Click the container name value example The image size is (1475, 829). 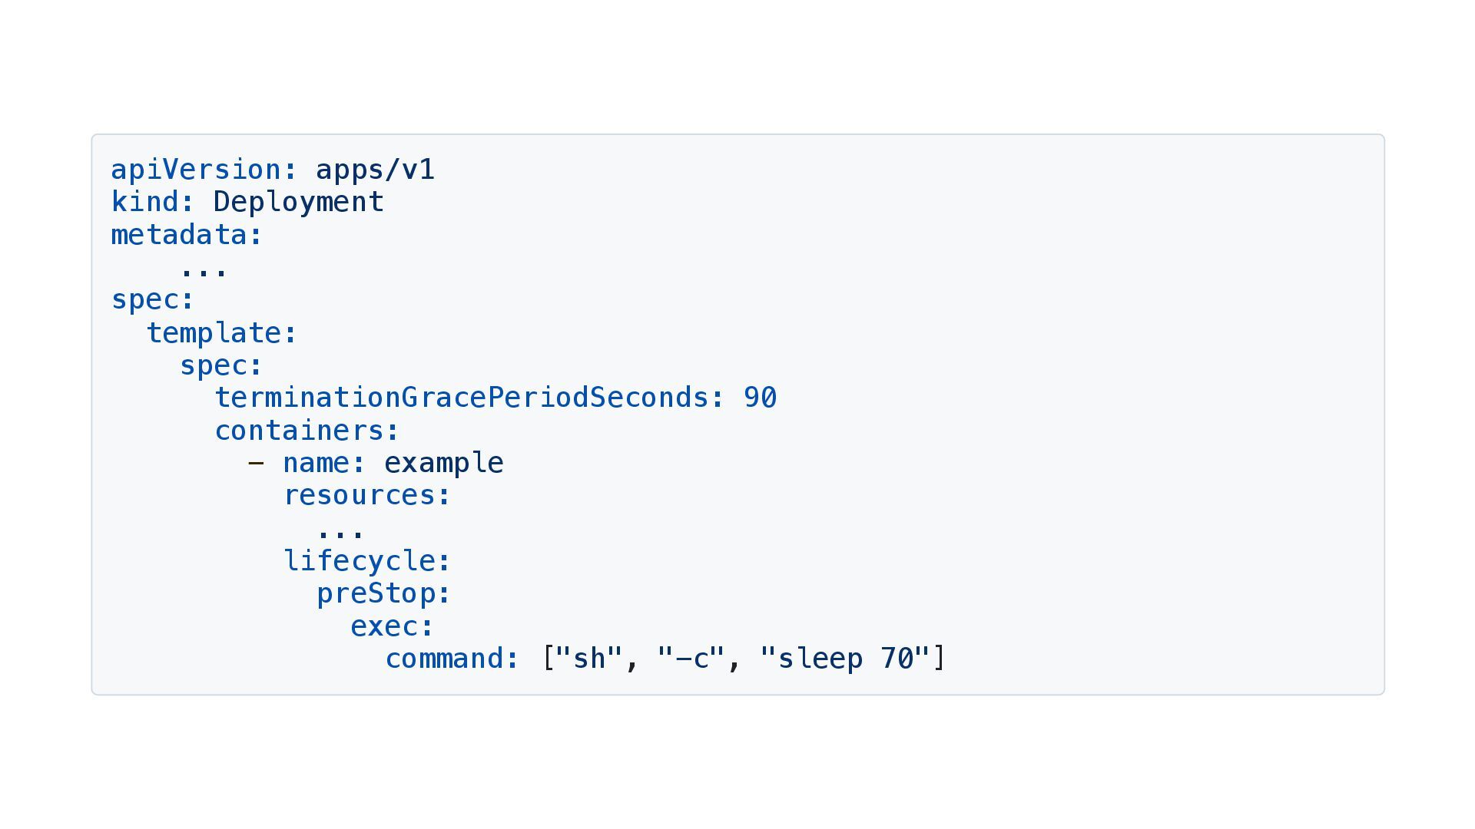coord(443,463)
